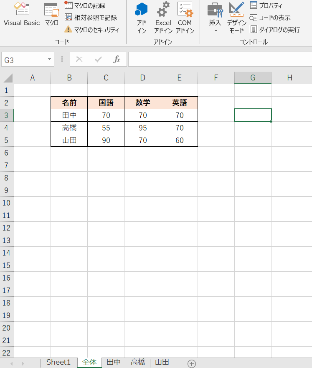Switch to the 高橋 sheet tab

coord(138,362)
